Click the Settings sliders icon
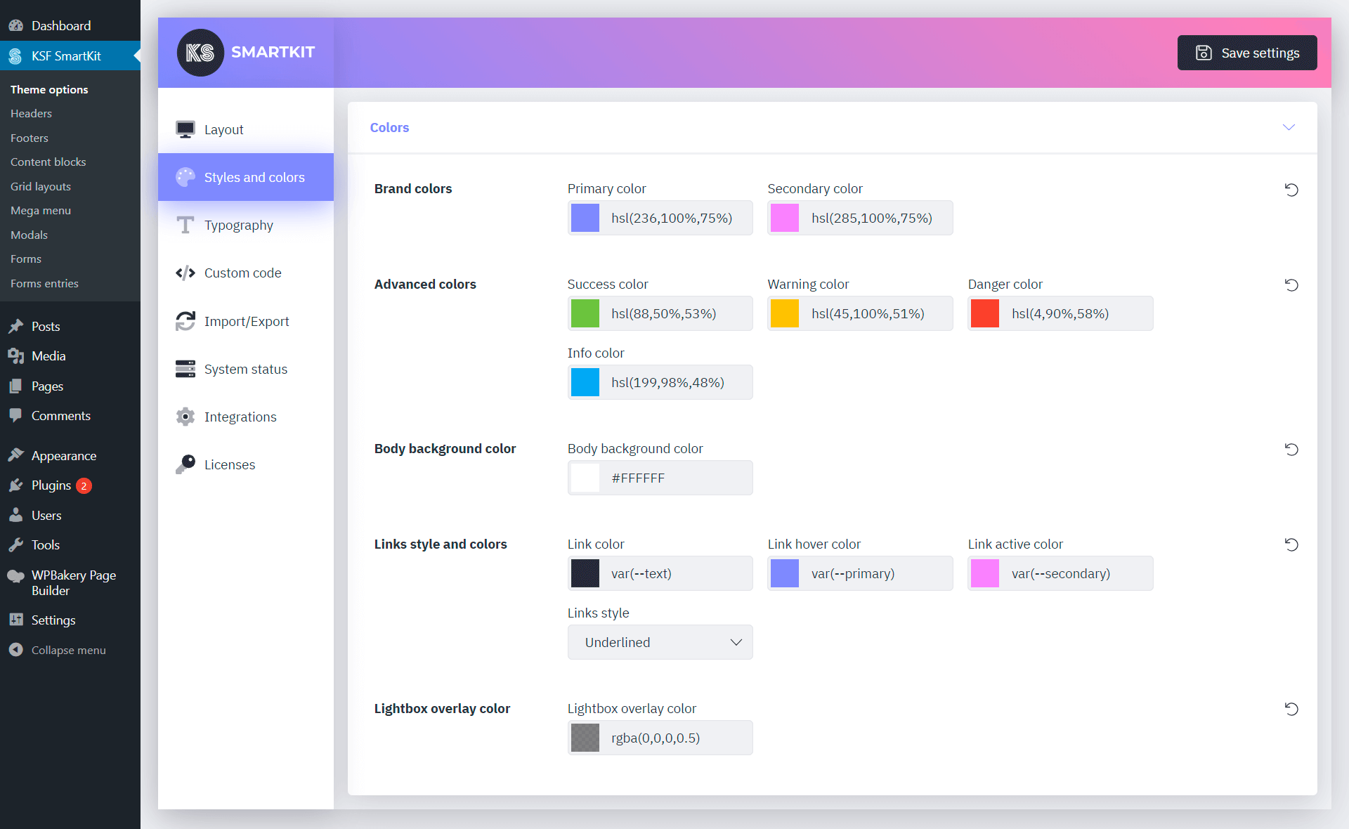The height and width of the screenshot is (829, 1349). click(15, 620)
